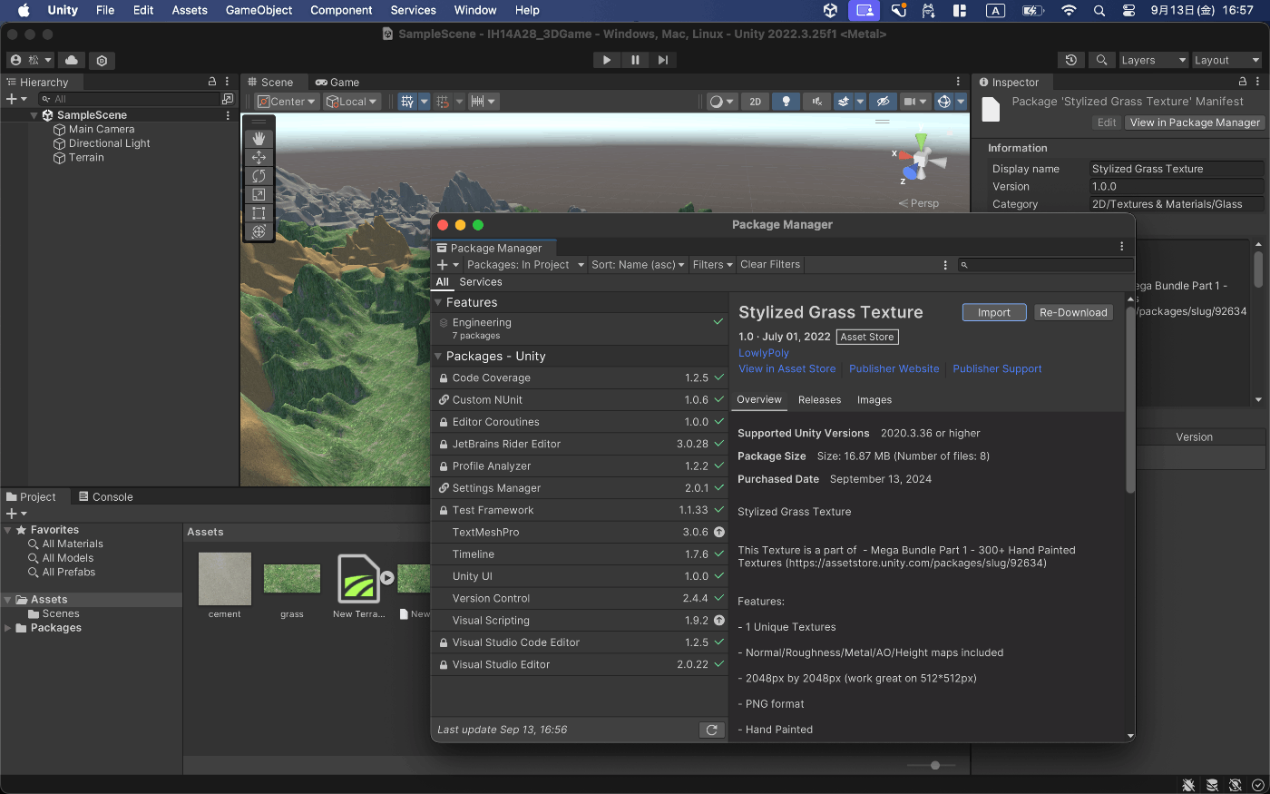Collapse the Packages - Unity section

[438, 357]
